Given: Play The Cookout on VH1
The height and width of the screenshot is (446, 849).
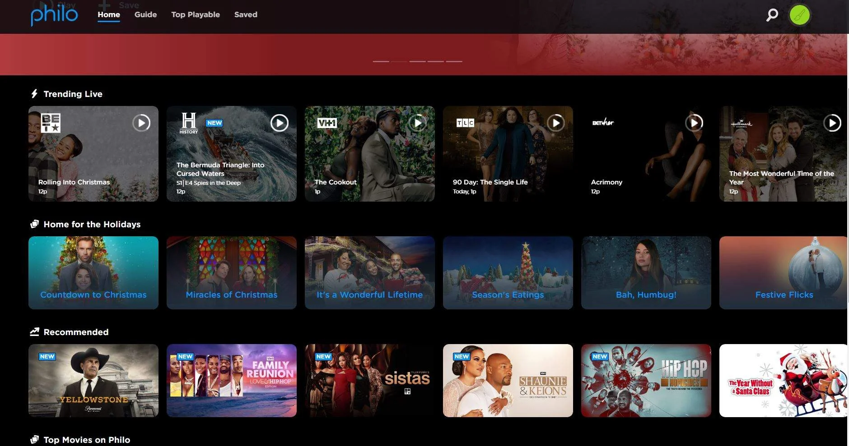Looking at the screenshot, I should tap(418, 123).
